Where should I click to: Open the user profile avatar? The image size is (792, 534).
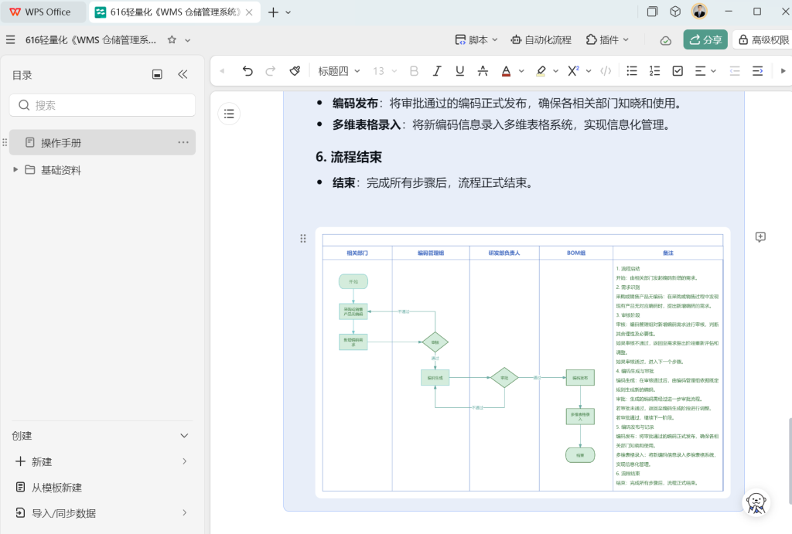(x=699, y=11)
